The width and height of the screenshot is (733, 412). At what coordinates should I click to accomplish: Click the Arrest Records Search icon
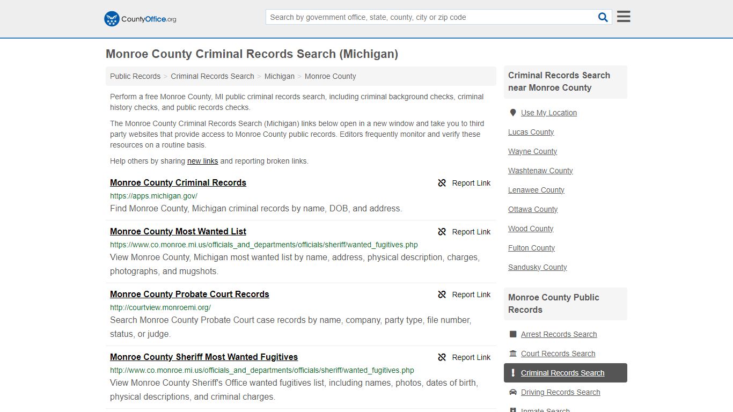(x=513, y=334)
